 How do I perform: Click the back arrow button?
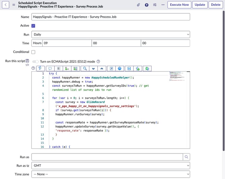tap(6, 5)
